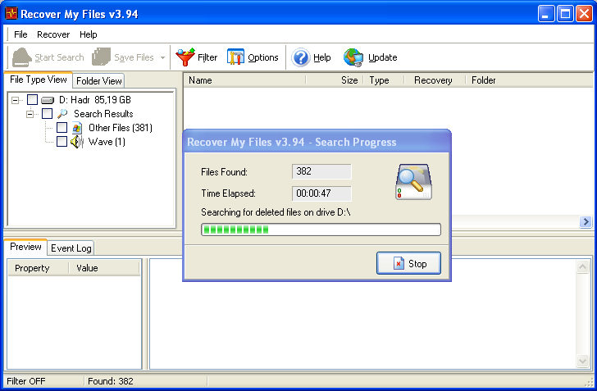Image resolution: width=597 pixels, height=391 pixels.
Task: Open the Recover menu
Action: coord(53,34)
